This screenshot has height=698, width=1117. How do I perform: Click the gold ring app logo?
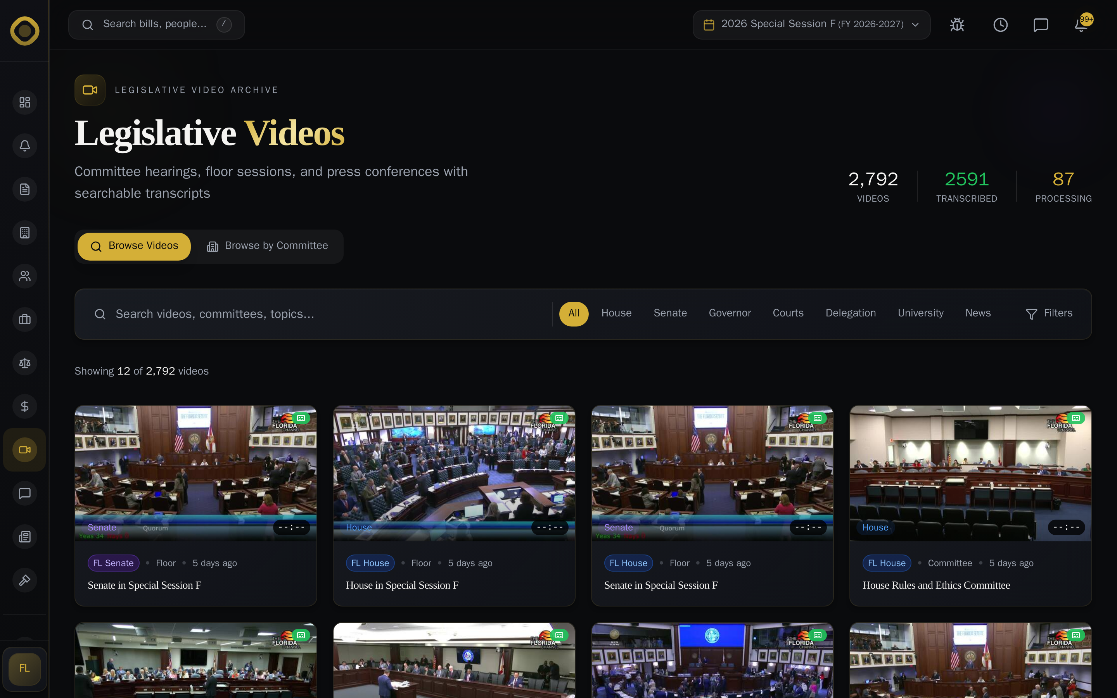click(24, 31)
